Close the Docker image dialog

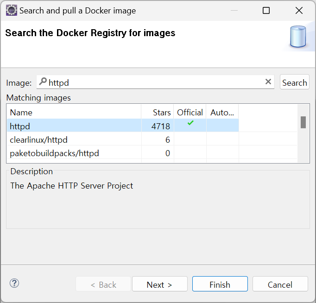pyautogui.click(x=299, y=10)
